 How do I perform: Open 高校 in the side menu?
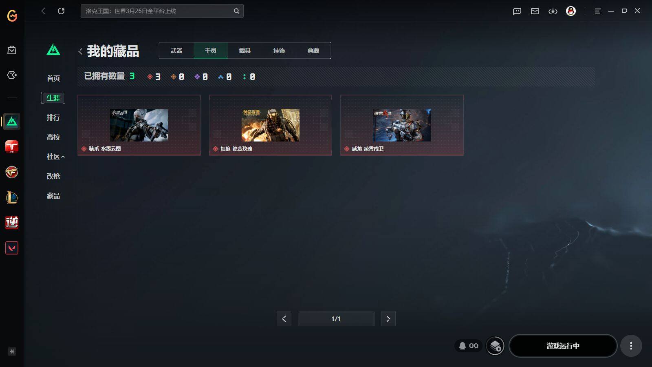click(53, 137)
